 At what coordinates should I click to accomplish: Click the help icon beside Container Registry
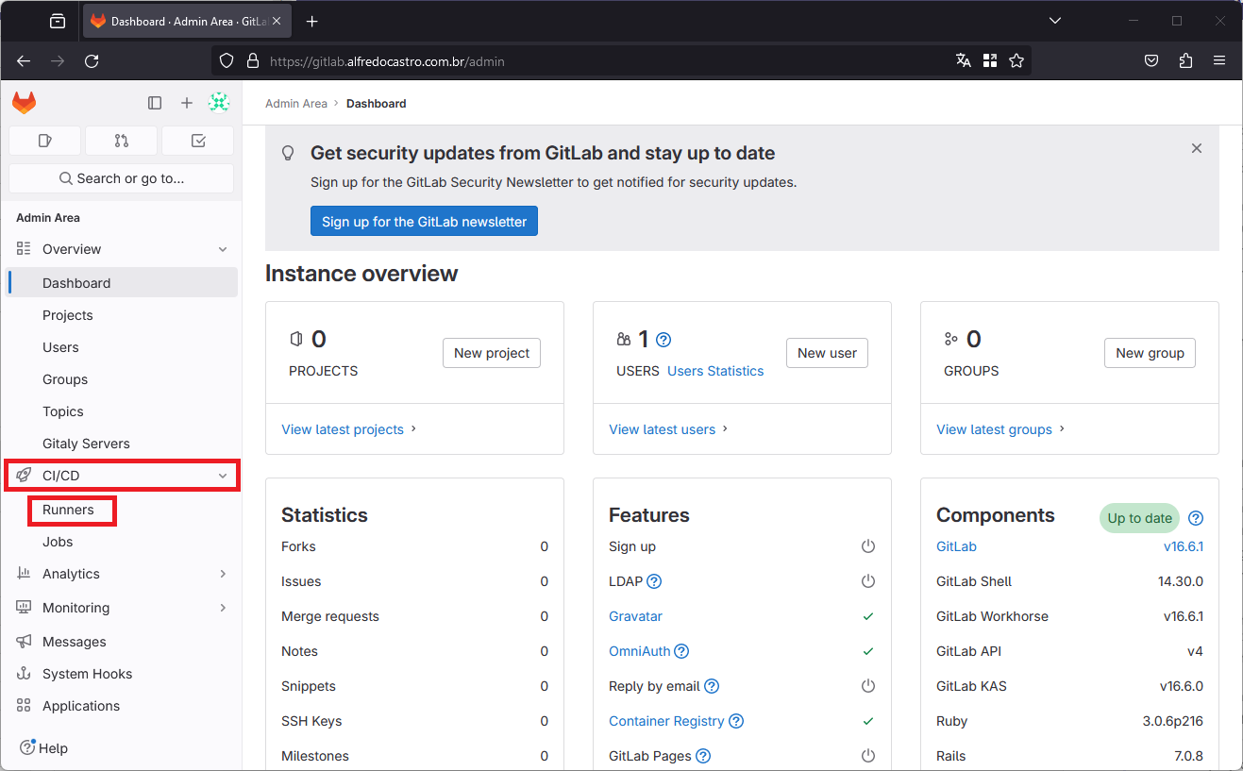click(736, 721)
